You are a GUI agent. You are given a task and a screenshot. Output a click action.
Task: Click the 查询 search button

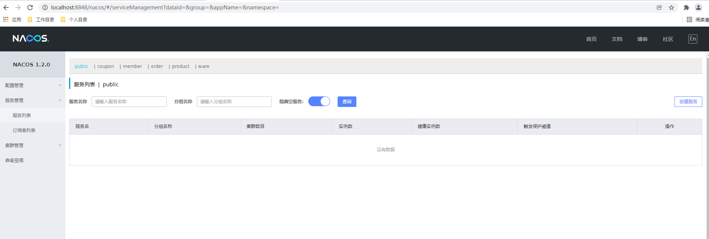pyautogui.click(x=347, y=102)
